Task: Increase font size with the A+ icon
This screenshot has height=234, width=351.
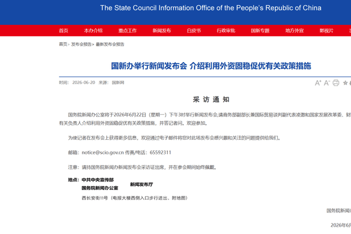Action: 318,83
